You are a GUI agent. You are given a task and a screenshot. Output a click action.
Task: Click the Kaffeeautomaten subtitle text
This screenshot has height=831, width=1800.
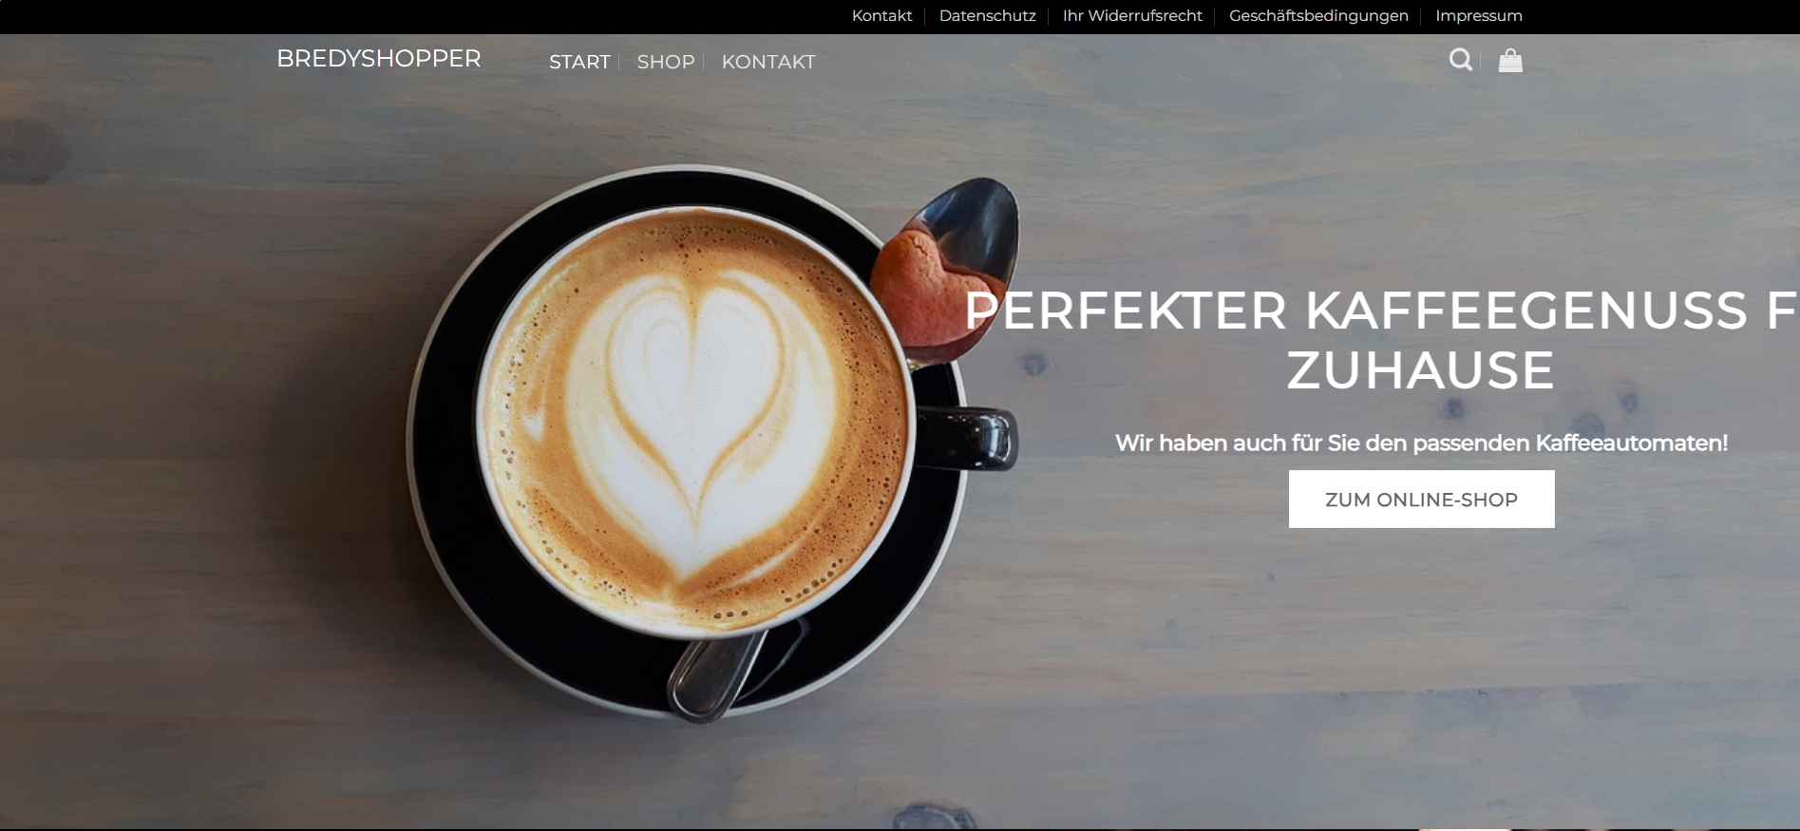tap(1421, 443)
